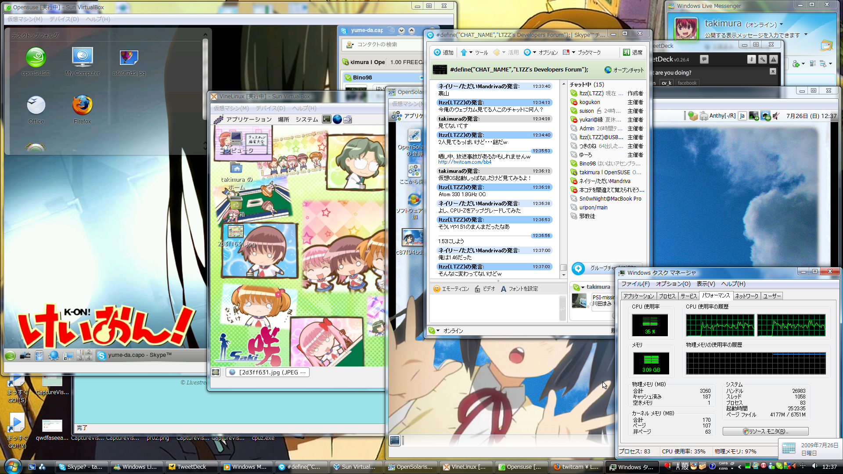Click Messenger contact list layout icon

pos(813,64)
